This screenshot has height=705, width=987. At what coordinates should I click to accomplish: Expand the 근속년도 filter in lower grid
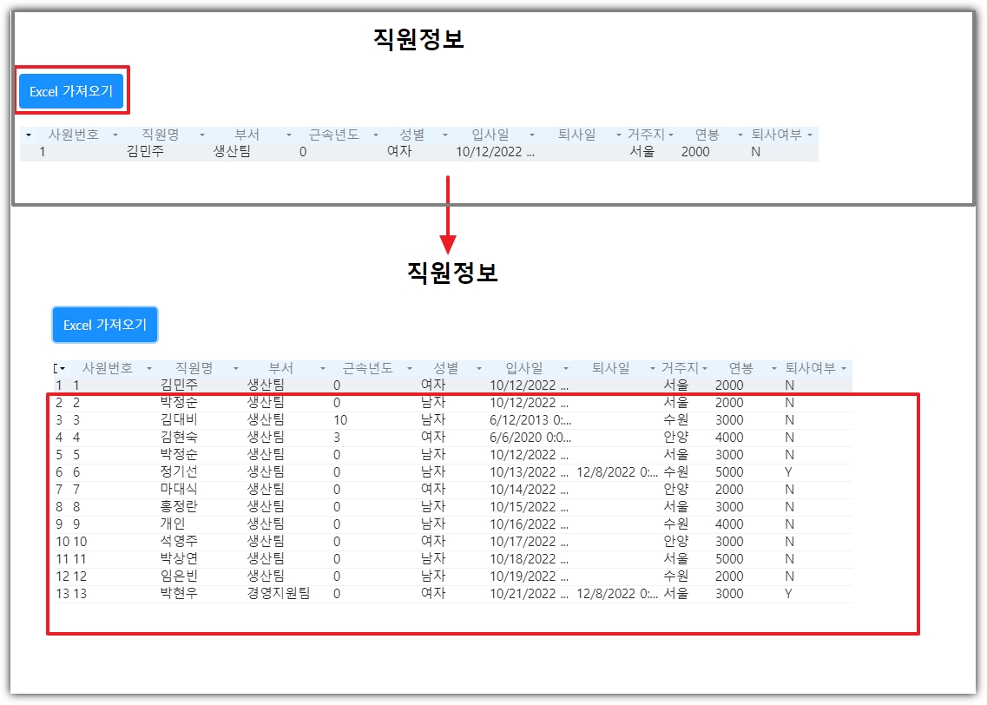(x=410, y=369)
